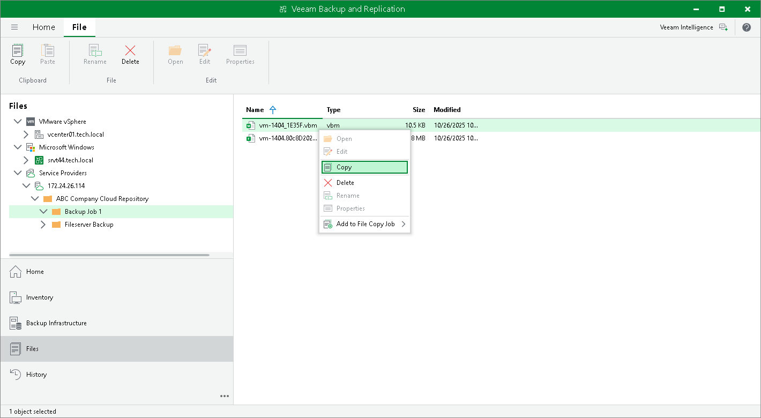Click the VMware vSphere node icon
The height and width of the screenshot is (418, 761).
(x=31, y=122)
